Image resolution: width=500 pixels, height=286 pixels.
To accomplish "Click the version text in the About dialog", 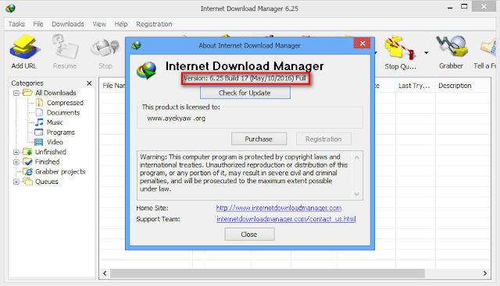I will click(245, 78).
